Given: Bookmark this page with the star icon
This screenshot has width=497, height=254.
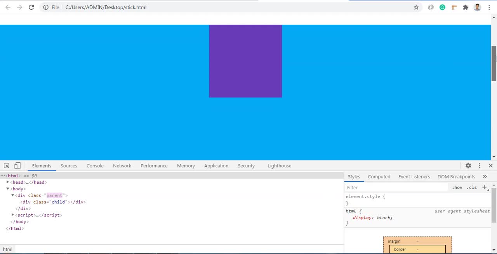Looking at the screenshot, I should pos(416,7).
